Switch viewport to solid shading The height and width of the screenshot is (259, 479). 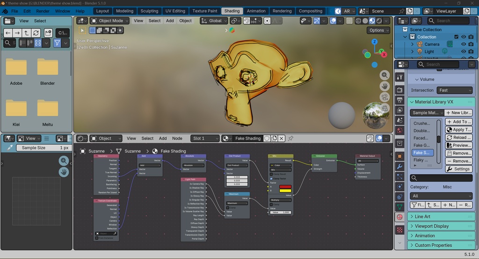(365, 21)
